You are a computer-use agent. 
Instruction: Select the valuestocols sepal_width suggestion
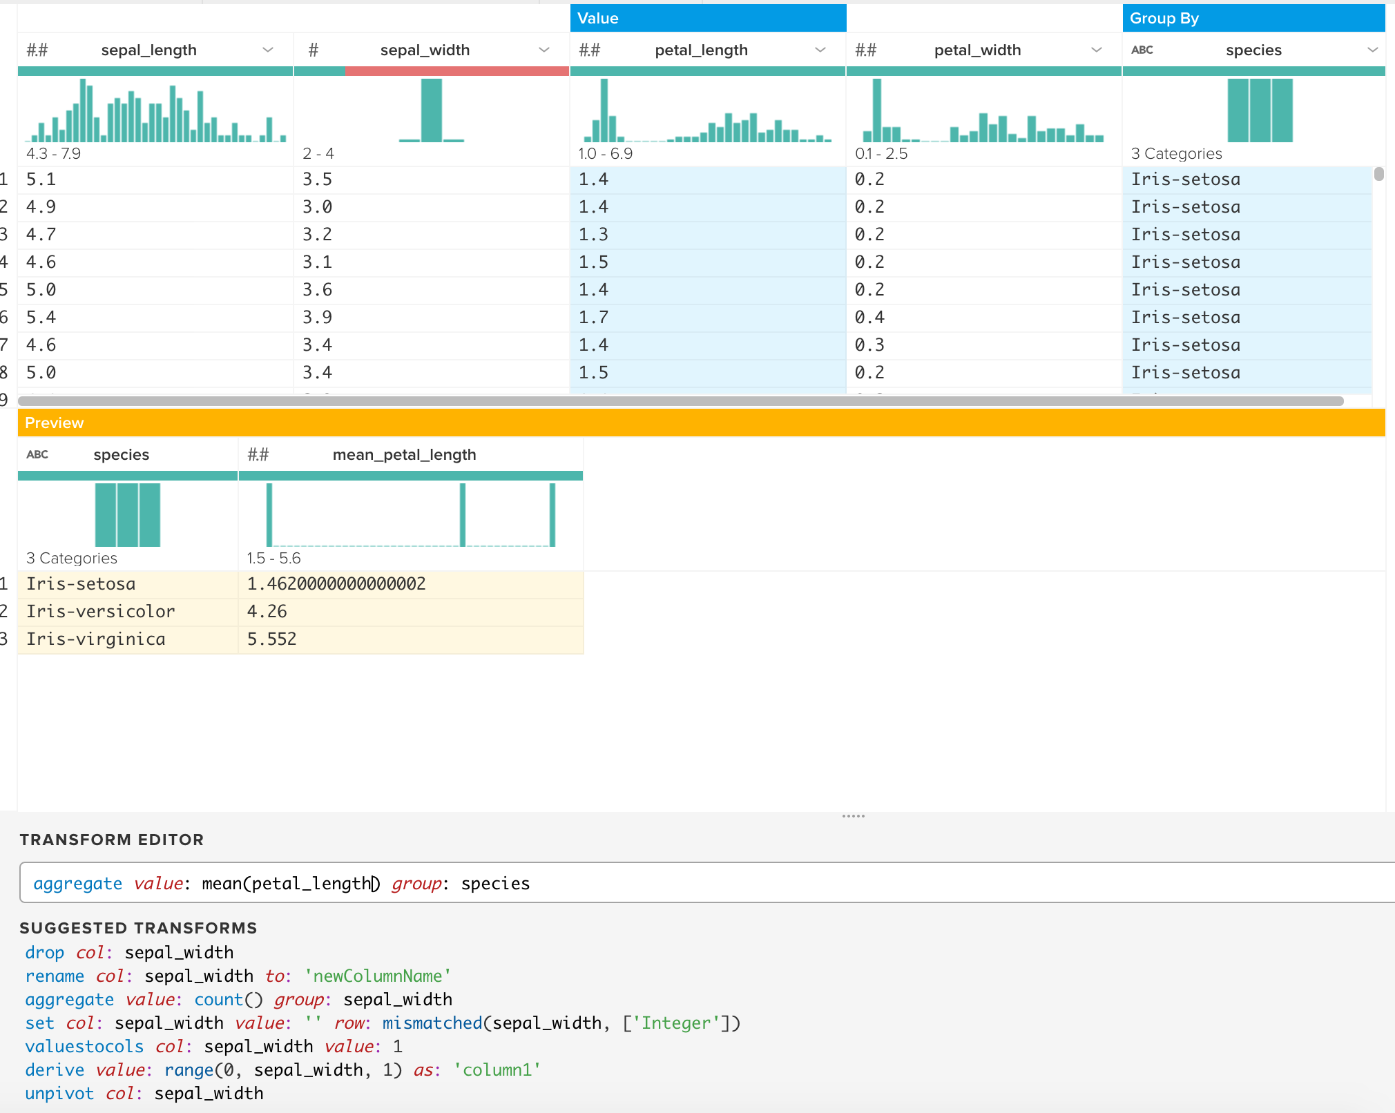click(213, 1047)
